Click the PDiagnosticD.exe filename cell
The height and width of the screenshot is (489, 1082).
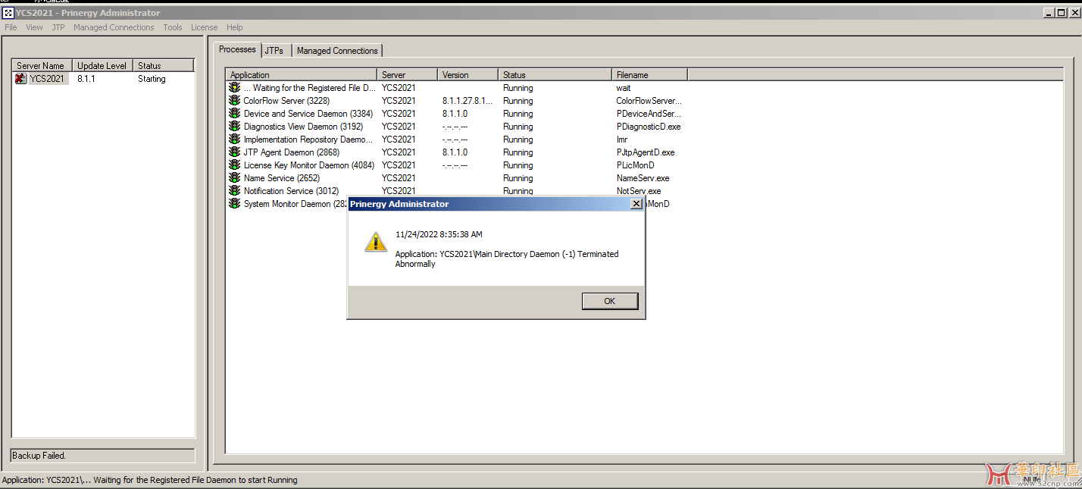tap(649, 127)
